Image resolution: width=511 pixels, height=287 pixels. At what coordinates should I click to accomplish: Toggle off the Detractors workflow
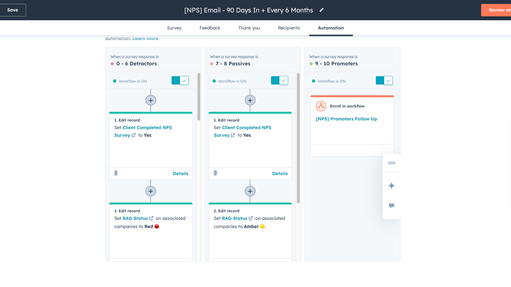(180, 81)
